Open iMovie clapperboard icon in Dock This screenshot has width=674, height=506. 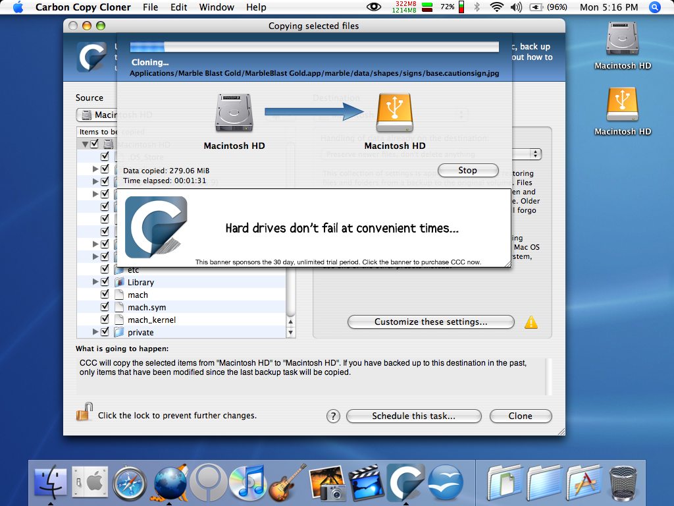(366, 483)
